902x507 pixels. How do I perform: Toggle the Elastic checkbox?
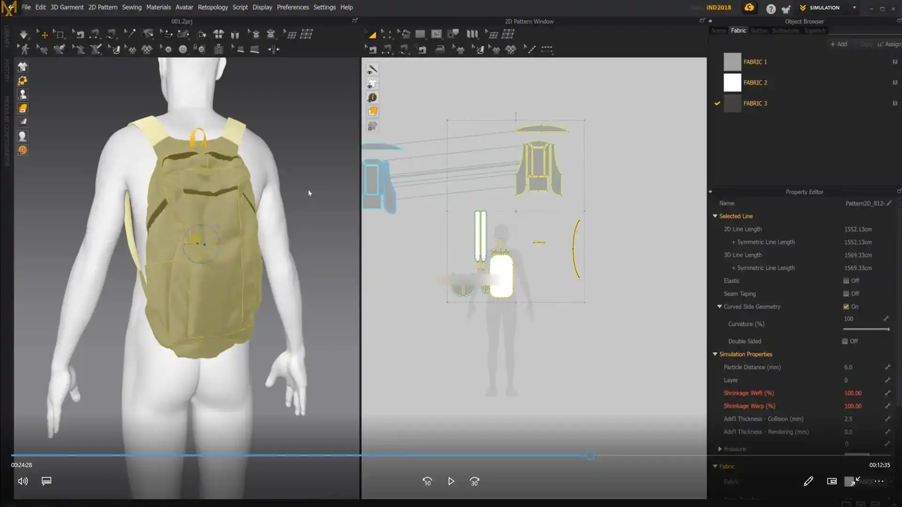[846, 281]
